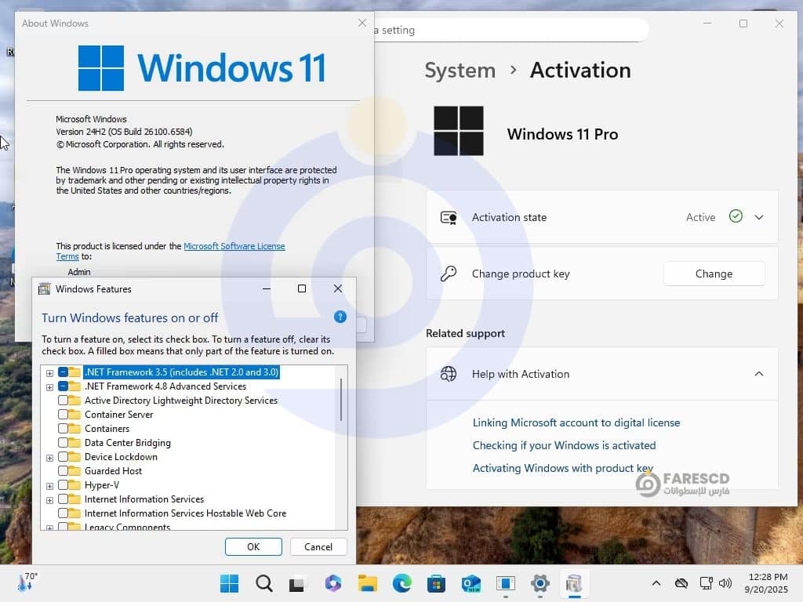Click the help icon in Windows Features
Image resolution: width=803 pixels, height=602 pixels.
click(340, 317)
